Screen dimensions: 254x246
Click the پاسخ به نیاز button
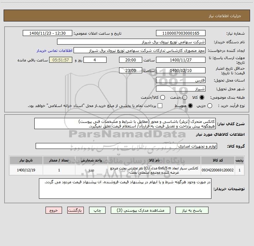point(192,210)
